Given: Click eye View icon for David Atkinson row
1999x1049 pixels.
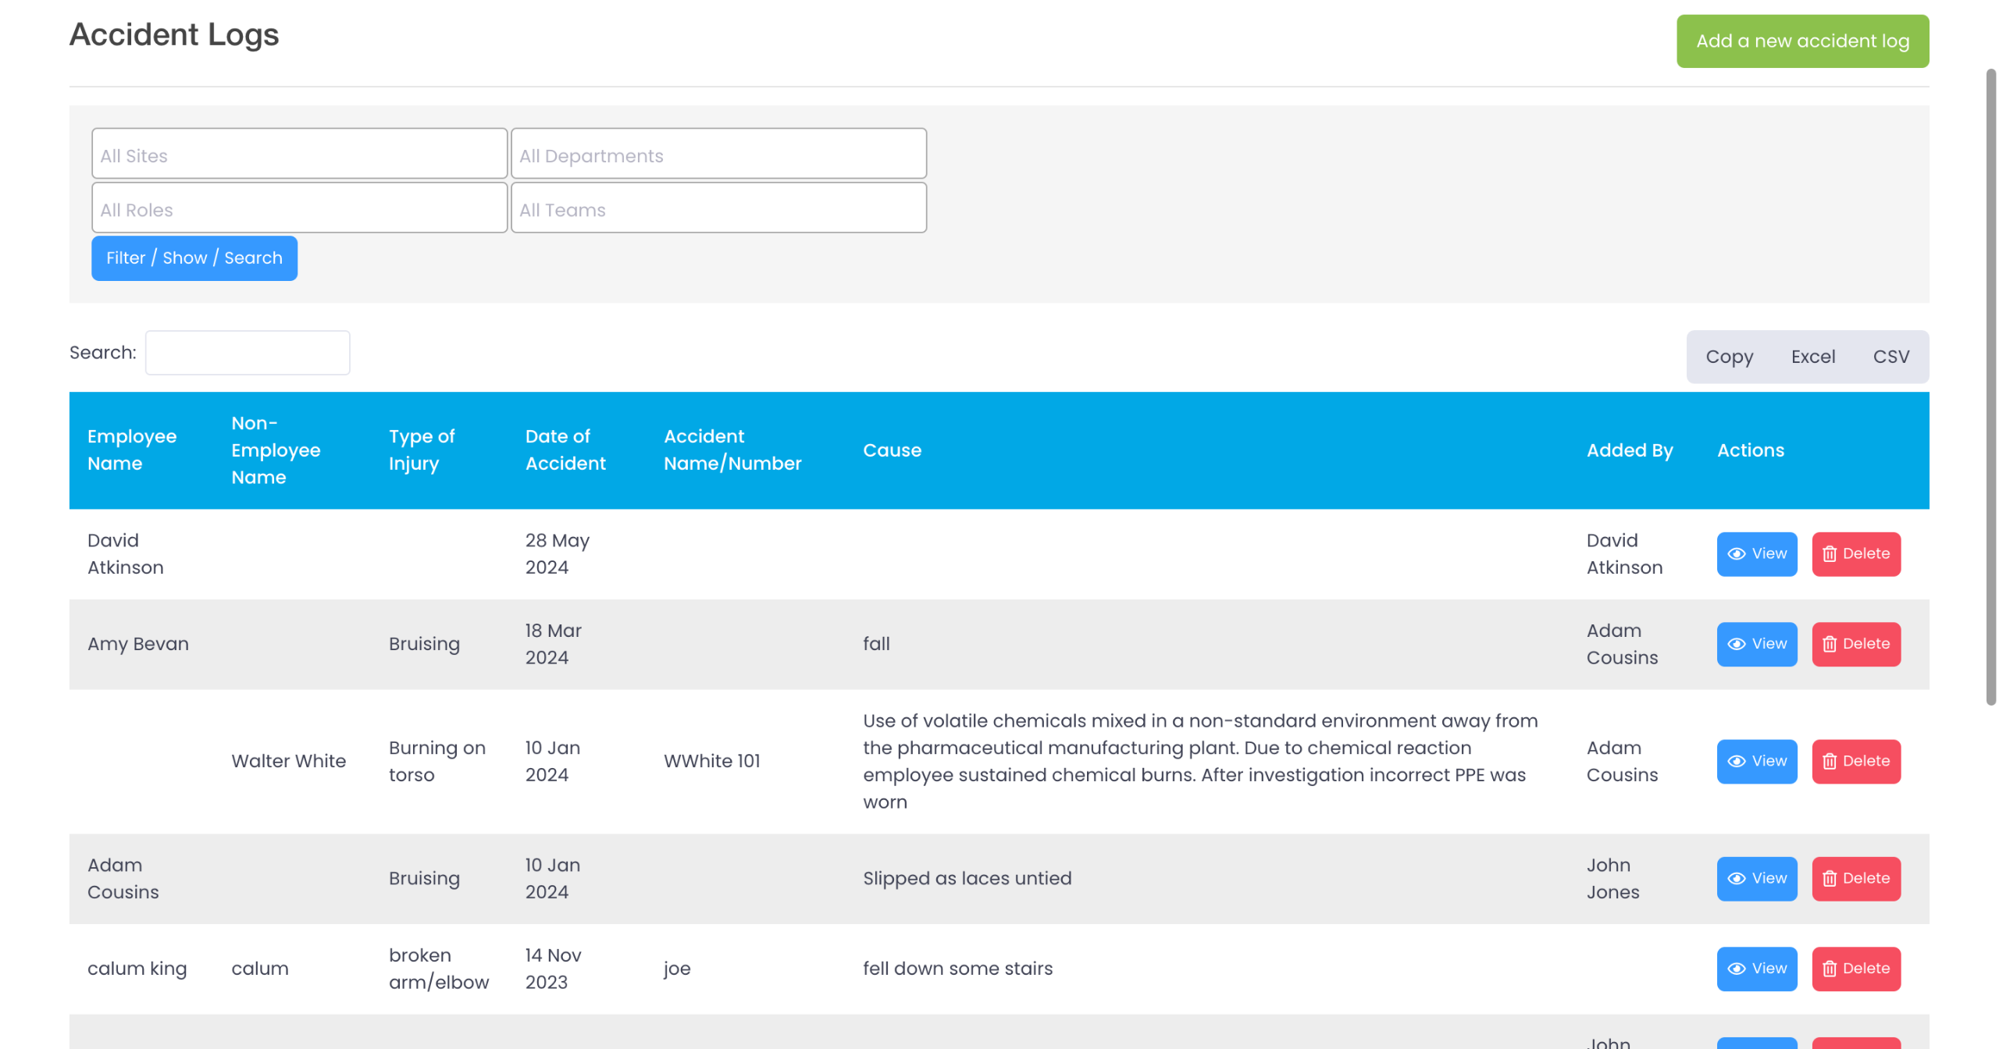Looking at the screenshot, I should [1736, 553].
